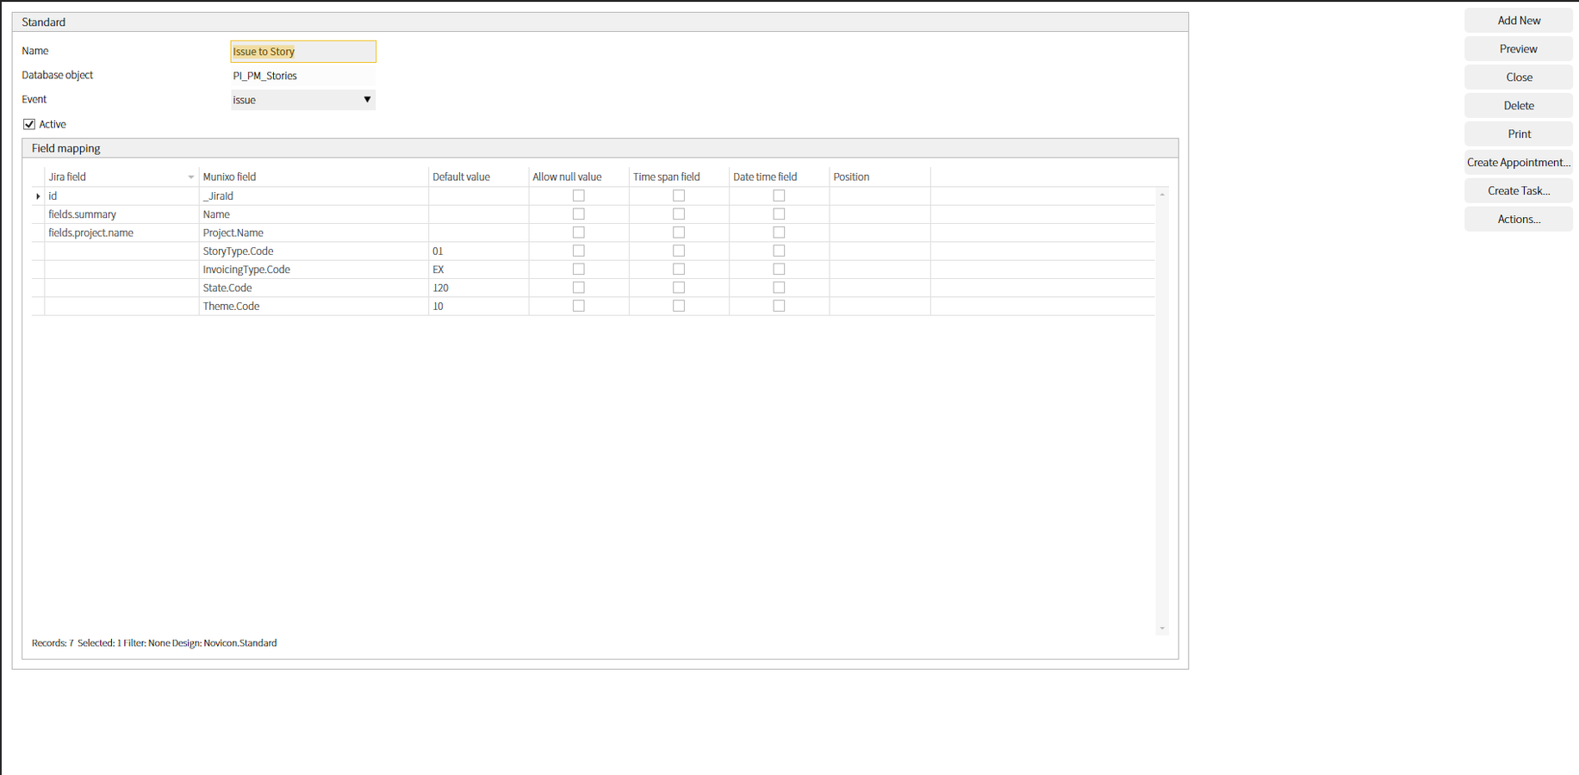The height and width of the screenshot is (775, 1579).
Task: Check Allow null value for InvoicingType.Code row
Action: (x=579, y=269)
